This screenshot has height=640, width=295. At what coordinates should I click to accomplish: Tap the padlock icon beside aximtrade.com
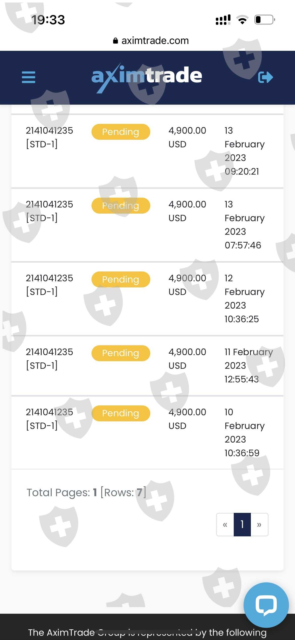point(115,41)
